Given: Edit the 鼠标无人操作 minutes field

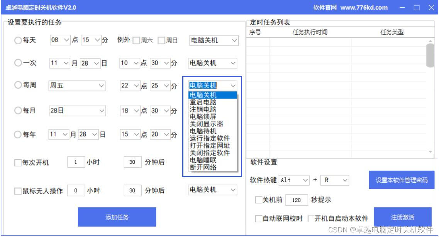Looking at the screenshot, I should point(132,191).
